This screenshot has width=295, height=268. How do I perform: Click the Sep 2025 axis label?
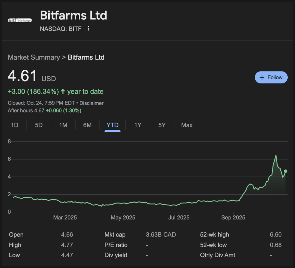click(233, 218)
